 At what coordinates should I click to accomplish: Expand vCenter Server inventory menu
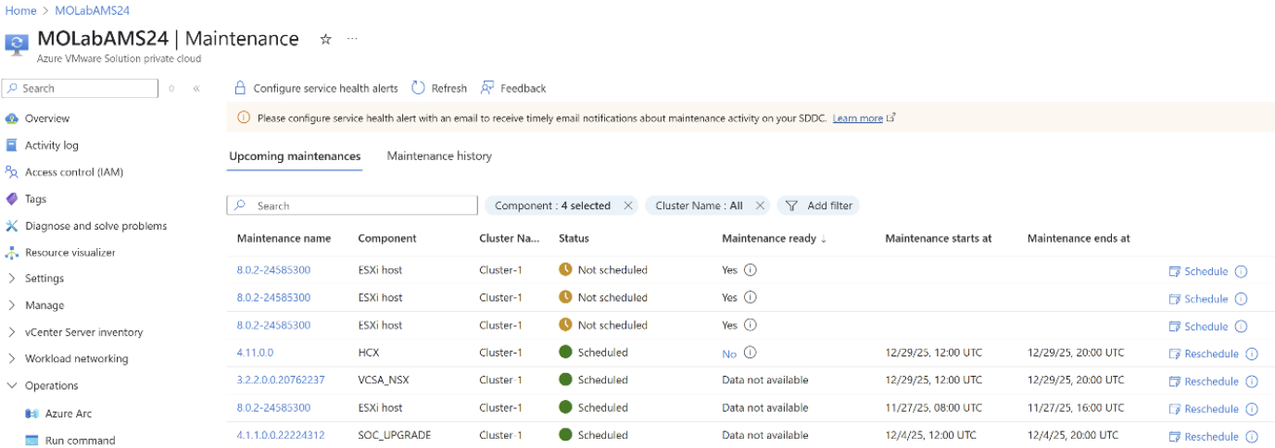click(12, 332)
